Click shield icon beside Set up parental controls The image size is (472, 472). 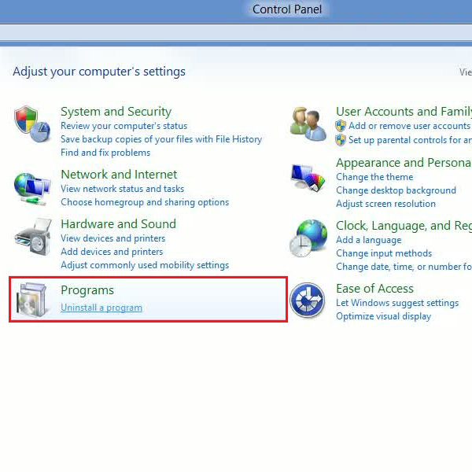[341, 140]
